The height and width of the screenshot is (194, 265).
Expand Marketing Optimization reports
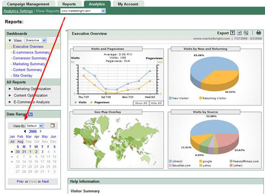(x=10, y=89)
